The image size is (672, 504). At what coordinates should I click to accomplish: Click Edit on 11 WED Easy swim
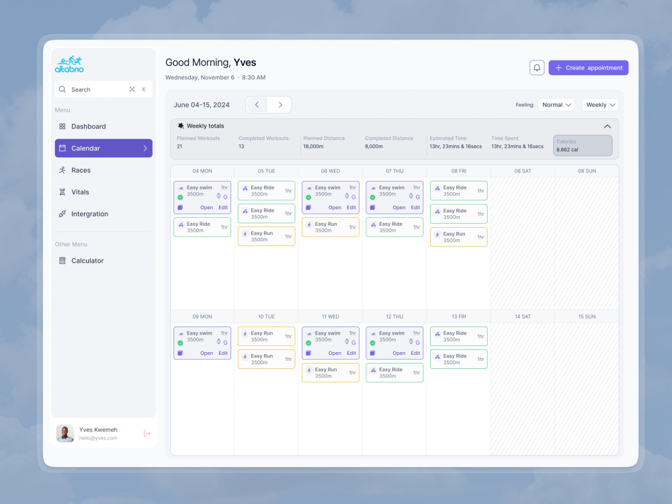pyautogui.click(x=351, y=353)
